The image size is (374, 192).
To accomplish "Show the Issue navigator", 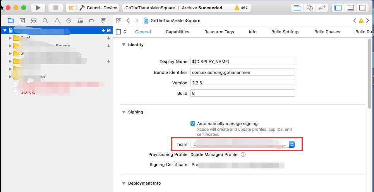I will 57,21.
